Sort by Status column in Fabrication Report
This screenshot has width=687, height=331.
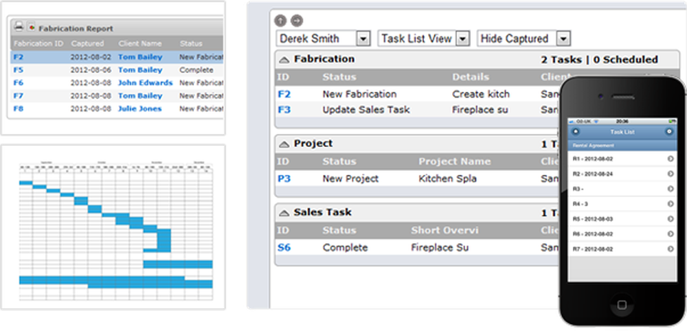tap(191, 44)
